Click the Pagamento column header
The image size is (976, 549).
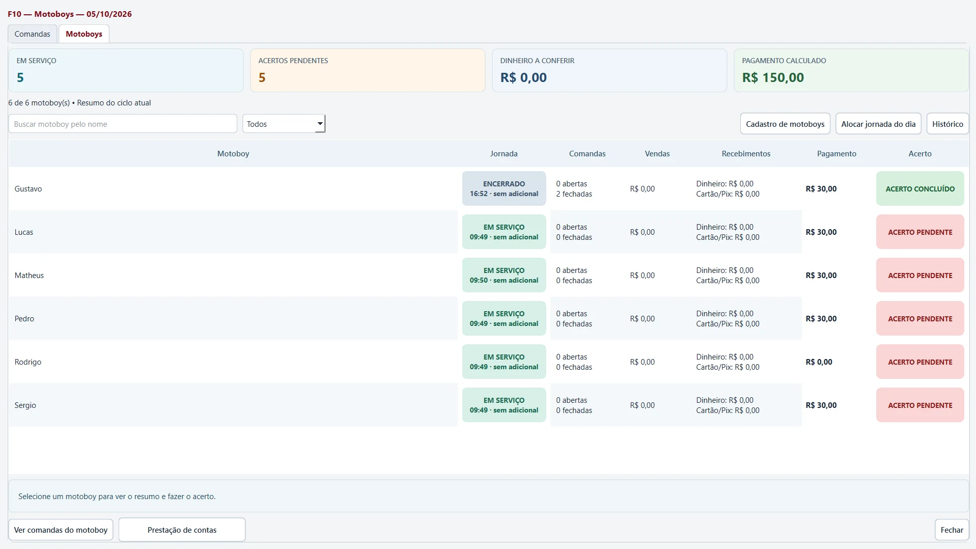click(836, 153)
